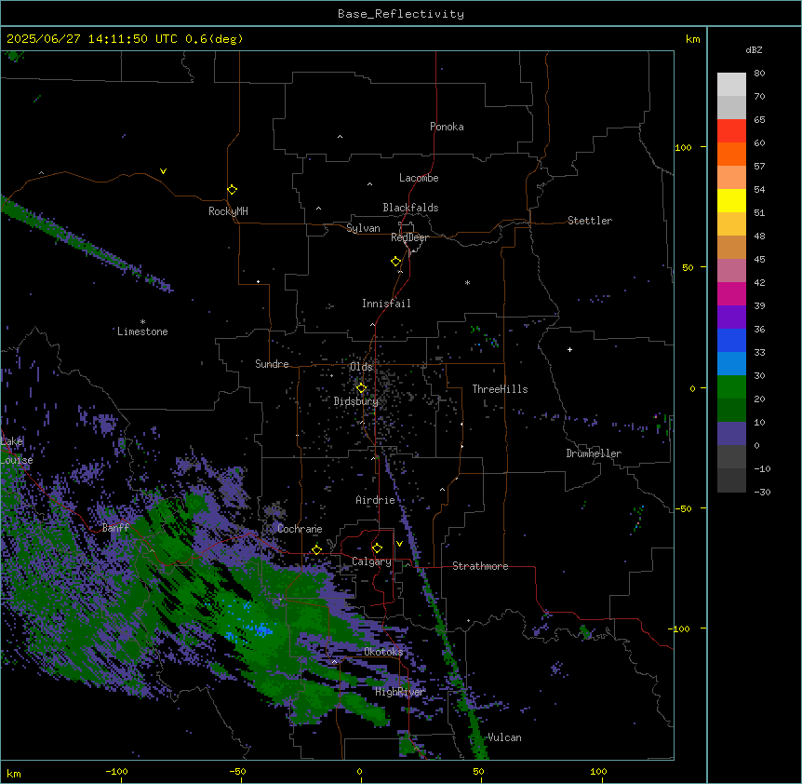Click the slate purple 0-10 dBZ swatch
Screen dimensions: 802x784
point(731,434)
